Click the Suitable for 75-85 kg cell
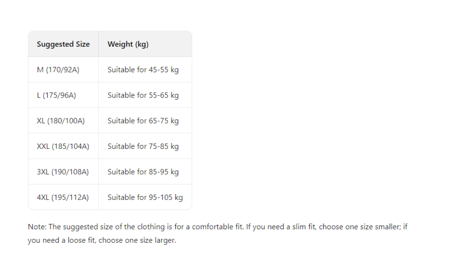This screenshot has height=280, width=461. click(x=143, y=147)
